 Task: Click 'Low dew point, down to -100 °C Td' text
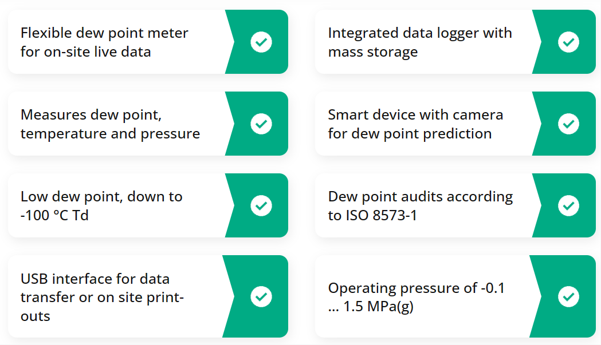pyautogui.click(x=101, y=205)
